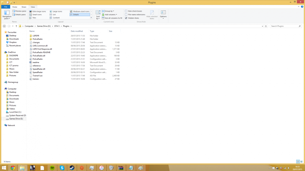305x171 pixels.
Task: Open the Windows Start button
Action: (x=4, y=168)
